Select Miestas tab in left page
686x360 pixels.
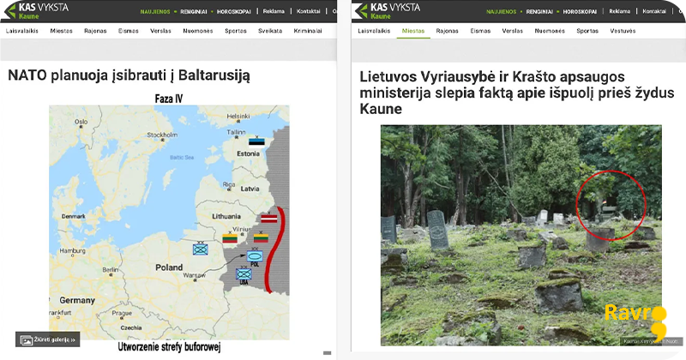point(61,31)
